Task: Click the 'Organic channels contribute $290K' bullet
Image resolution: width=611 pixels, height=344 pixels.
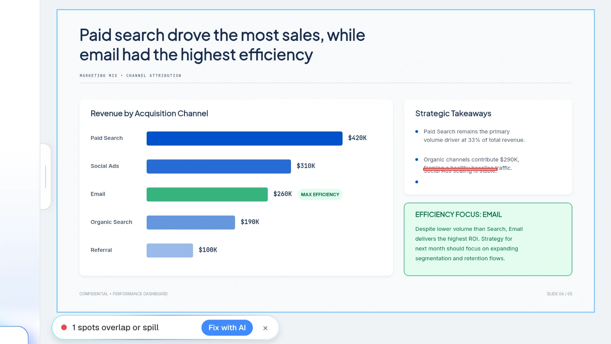Action: pos(471,164)
